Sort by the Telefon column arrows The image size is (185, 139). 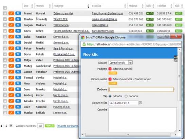coord(171,6)
